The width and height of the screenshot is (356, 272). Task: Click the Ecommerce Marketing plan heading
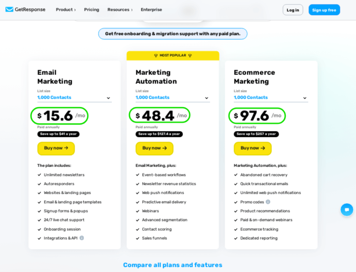(x=254, y=77)
